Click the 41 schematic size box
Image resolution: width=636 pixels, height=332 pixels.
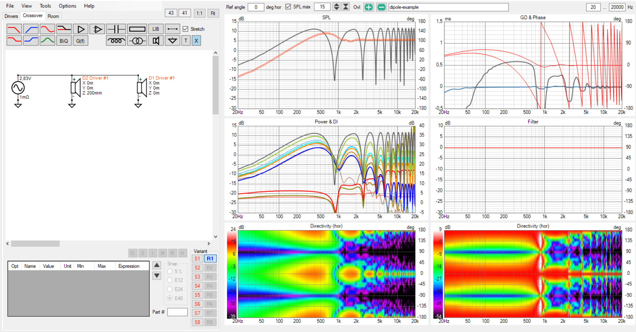click(x=185, y=13)
